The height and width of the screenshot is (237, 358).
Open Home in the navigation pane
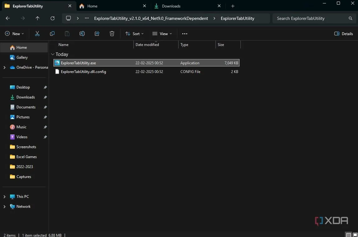tap(24, 48)
